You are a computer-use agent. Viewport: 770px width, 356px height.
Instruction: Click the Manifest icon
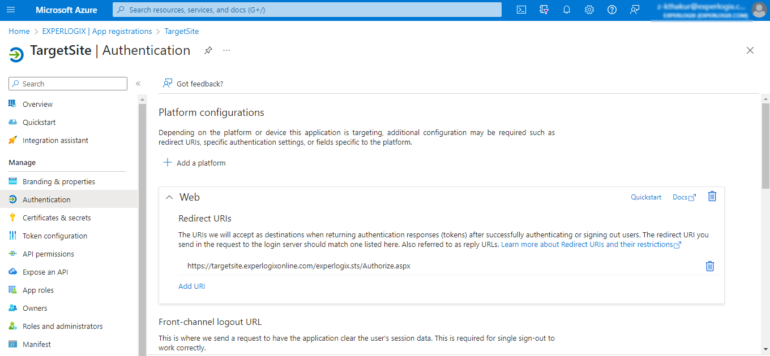pos(12,344)
